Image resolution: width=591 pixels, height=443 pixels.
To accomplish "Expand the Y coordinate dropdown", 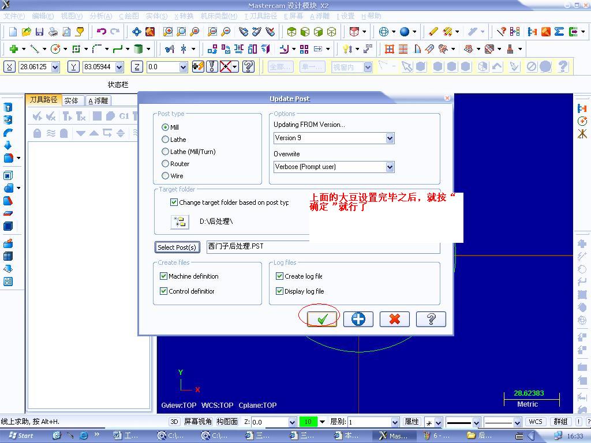I will [119, 67].
